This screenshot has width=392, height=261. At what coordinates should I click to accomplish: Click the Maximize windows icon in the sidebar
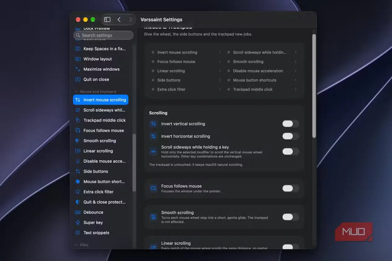pos(78,69)
